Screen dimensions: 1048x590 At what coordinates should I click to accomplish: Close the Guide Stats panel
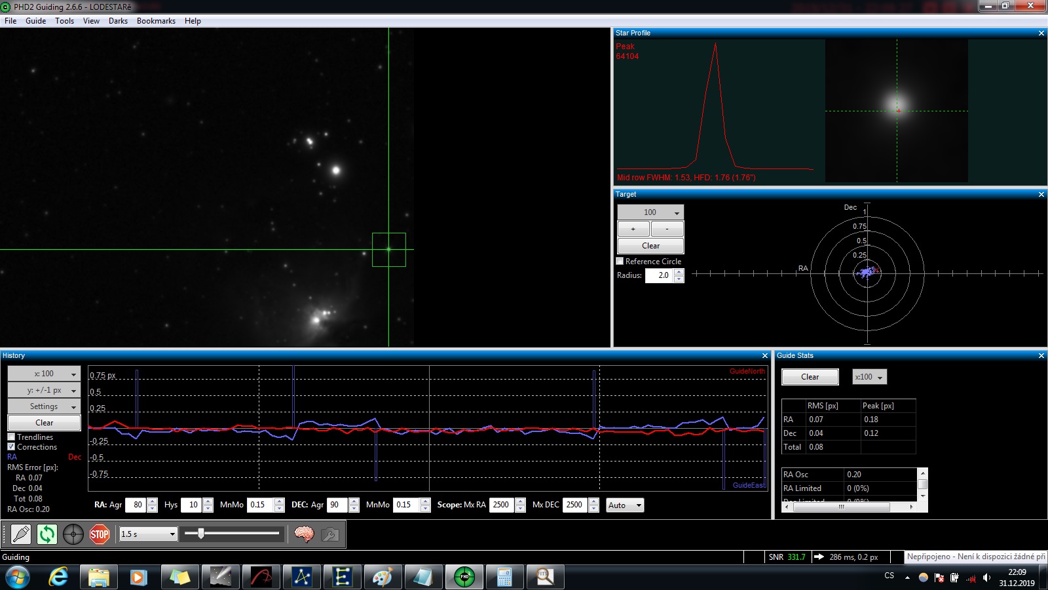(x=1041, y=355)
